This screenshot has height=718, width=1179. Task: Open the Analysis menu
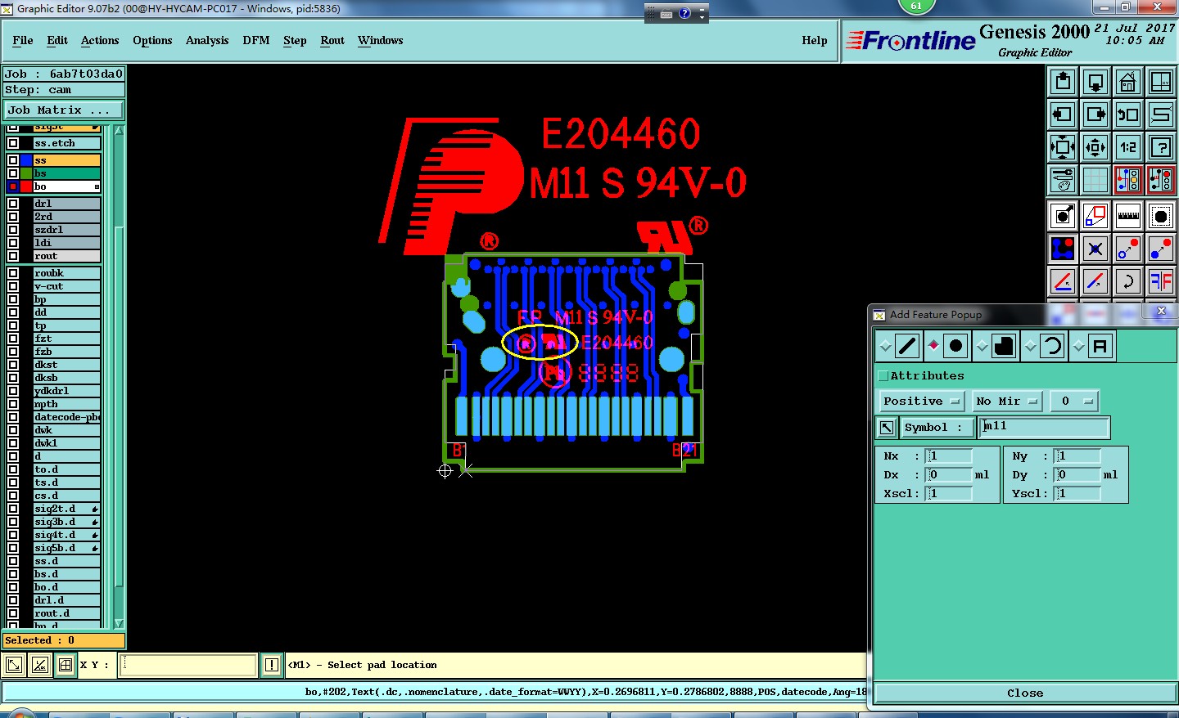207,40
